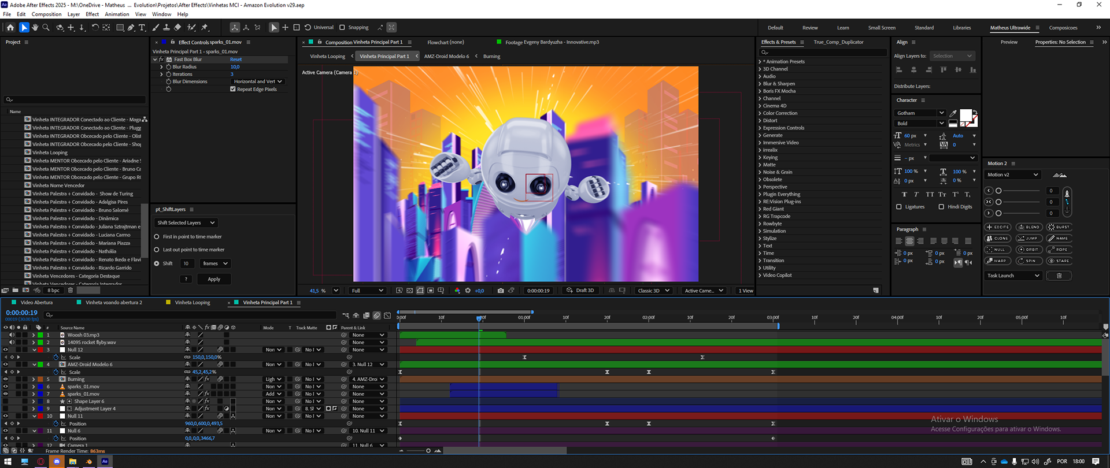Click the eyedropper in Character panel
This screenshot has height=468, width=1110.
click(953, 113)
